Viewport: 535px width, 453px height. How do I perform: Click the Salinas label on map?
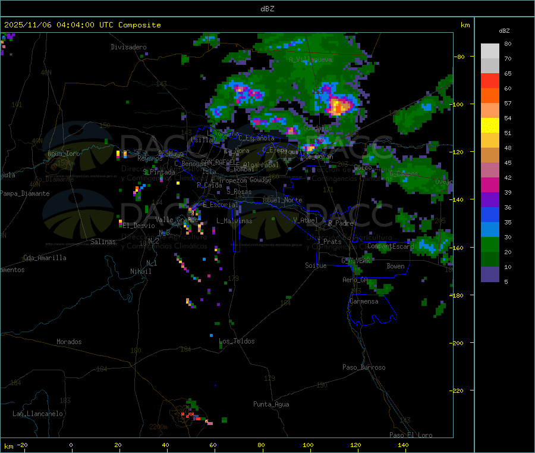click(103, 242)
